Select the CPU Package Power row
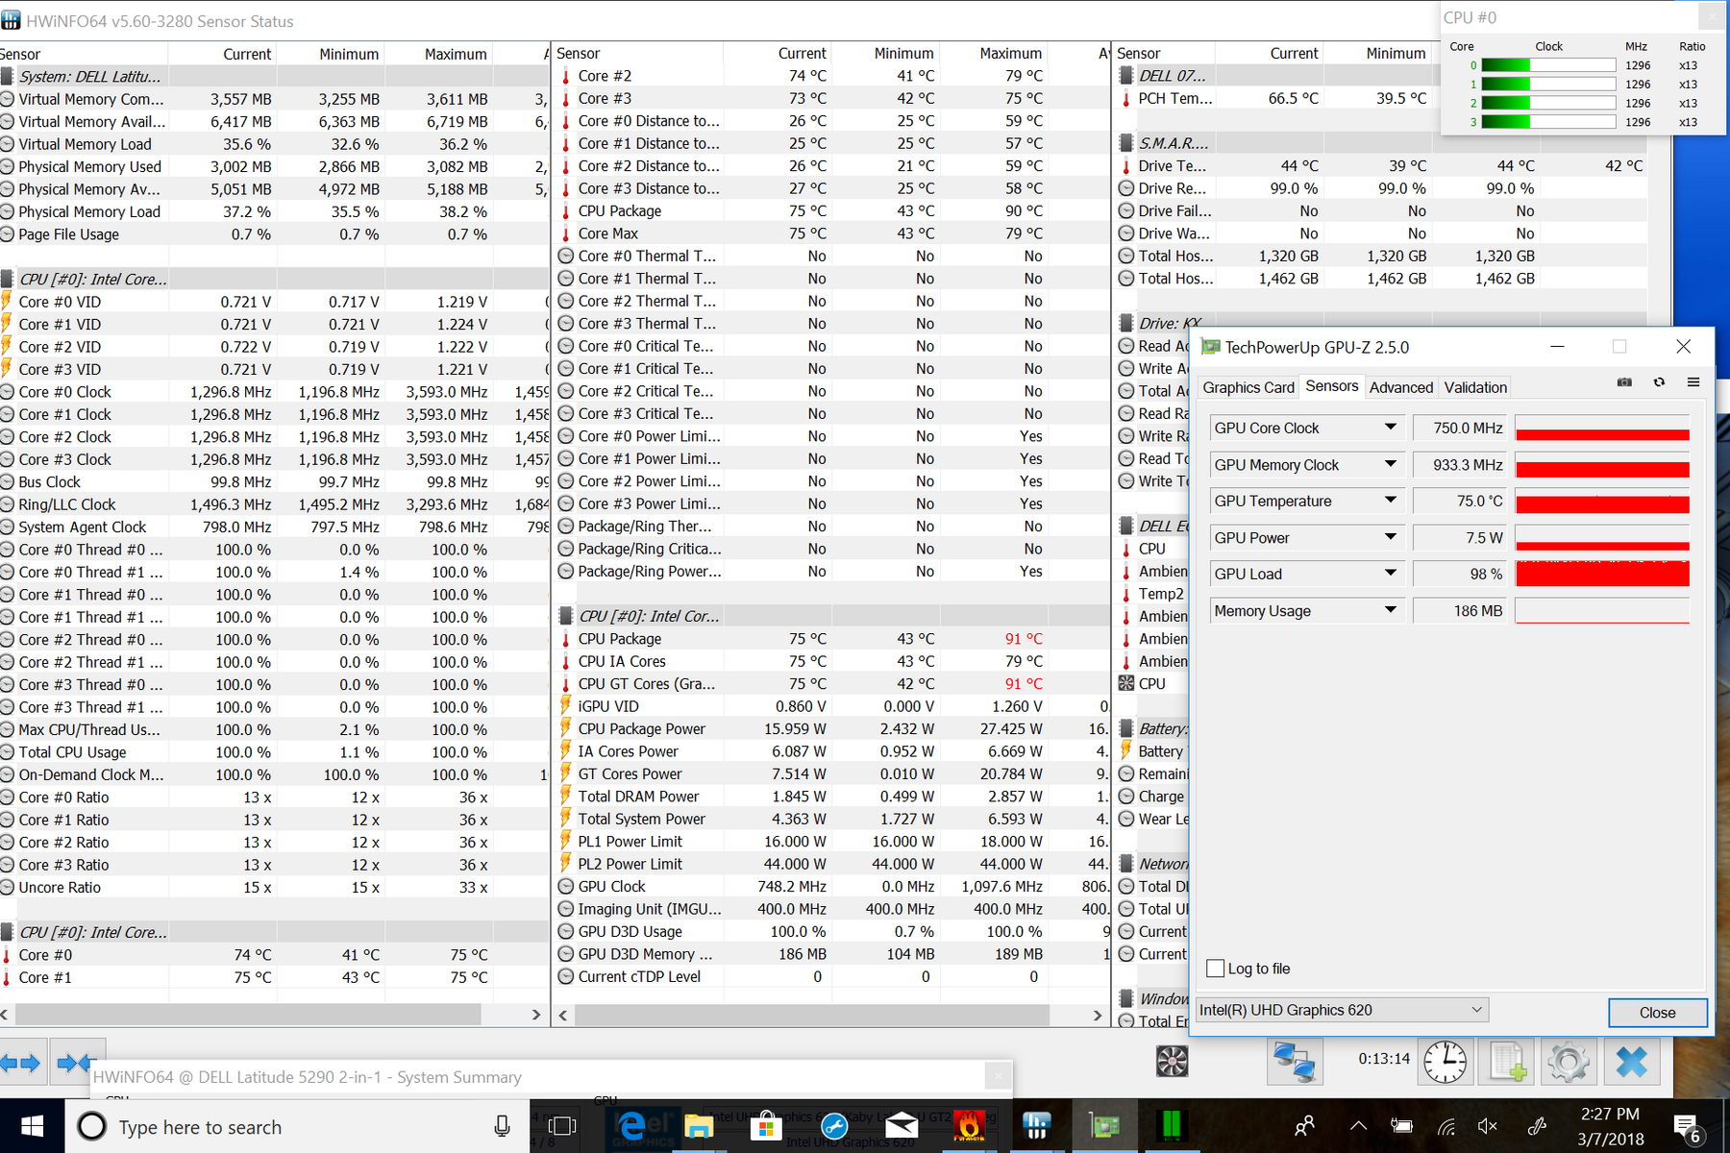 (x=832, y=729)
